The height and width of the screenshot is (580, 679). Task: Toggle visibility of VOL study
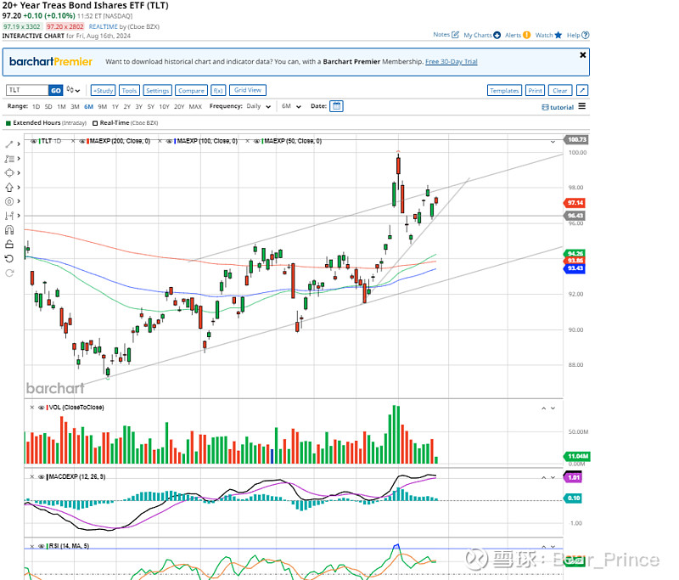[x=41, y=407]
